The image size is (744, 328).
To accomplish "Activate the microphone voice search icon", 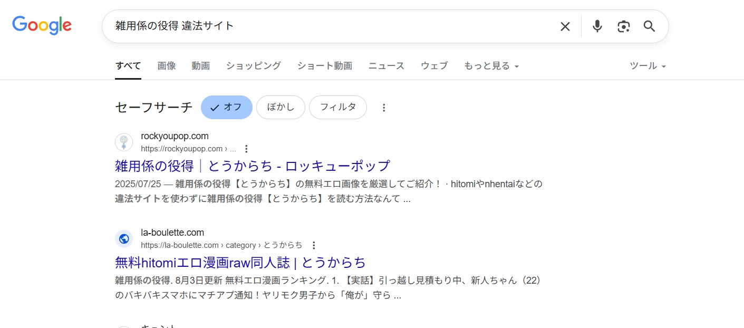I will tap(597, 26).
